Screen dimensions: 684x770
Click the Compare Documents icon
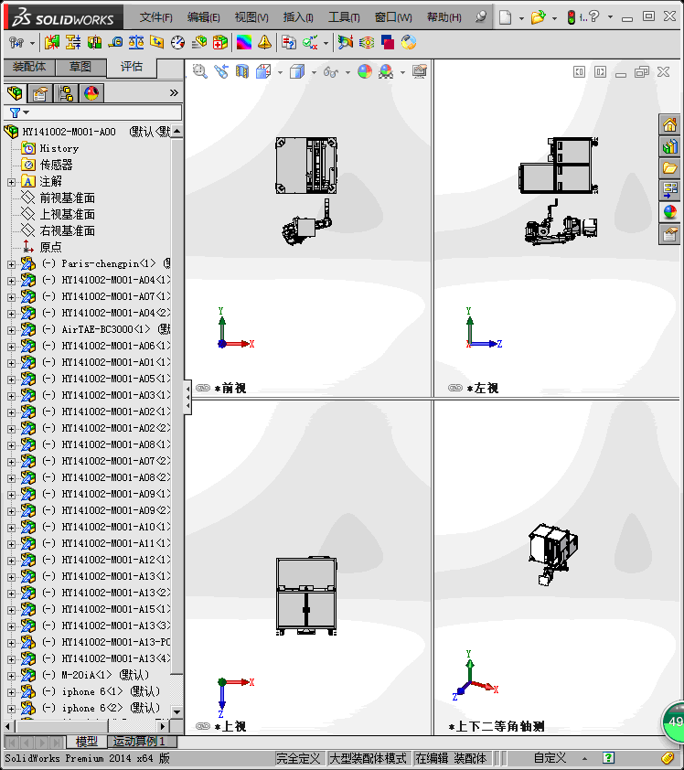[x=289, y=43]
